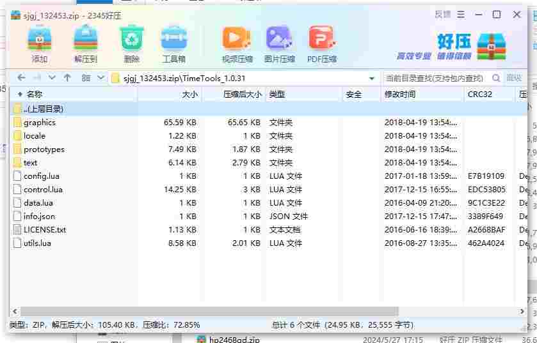Click the LICENSE.txt document icon

coord(17,229)
